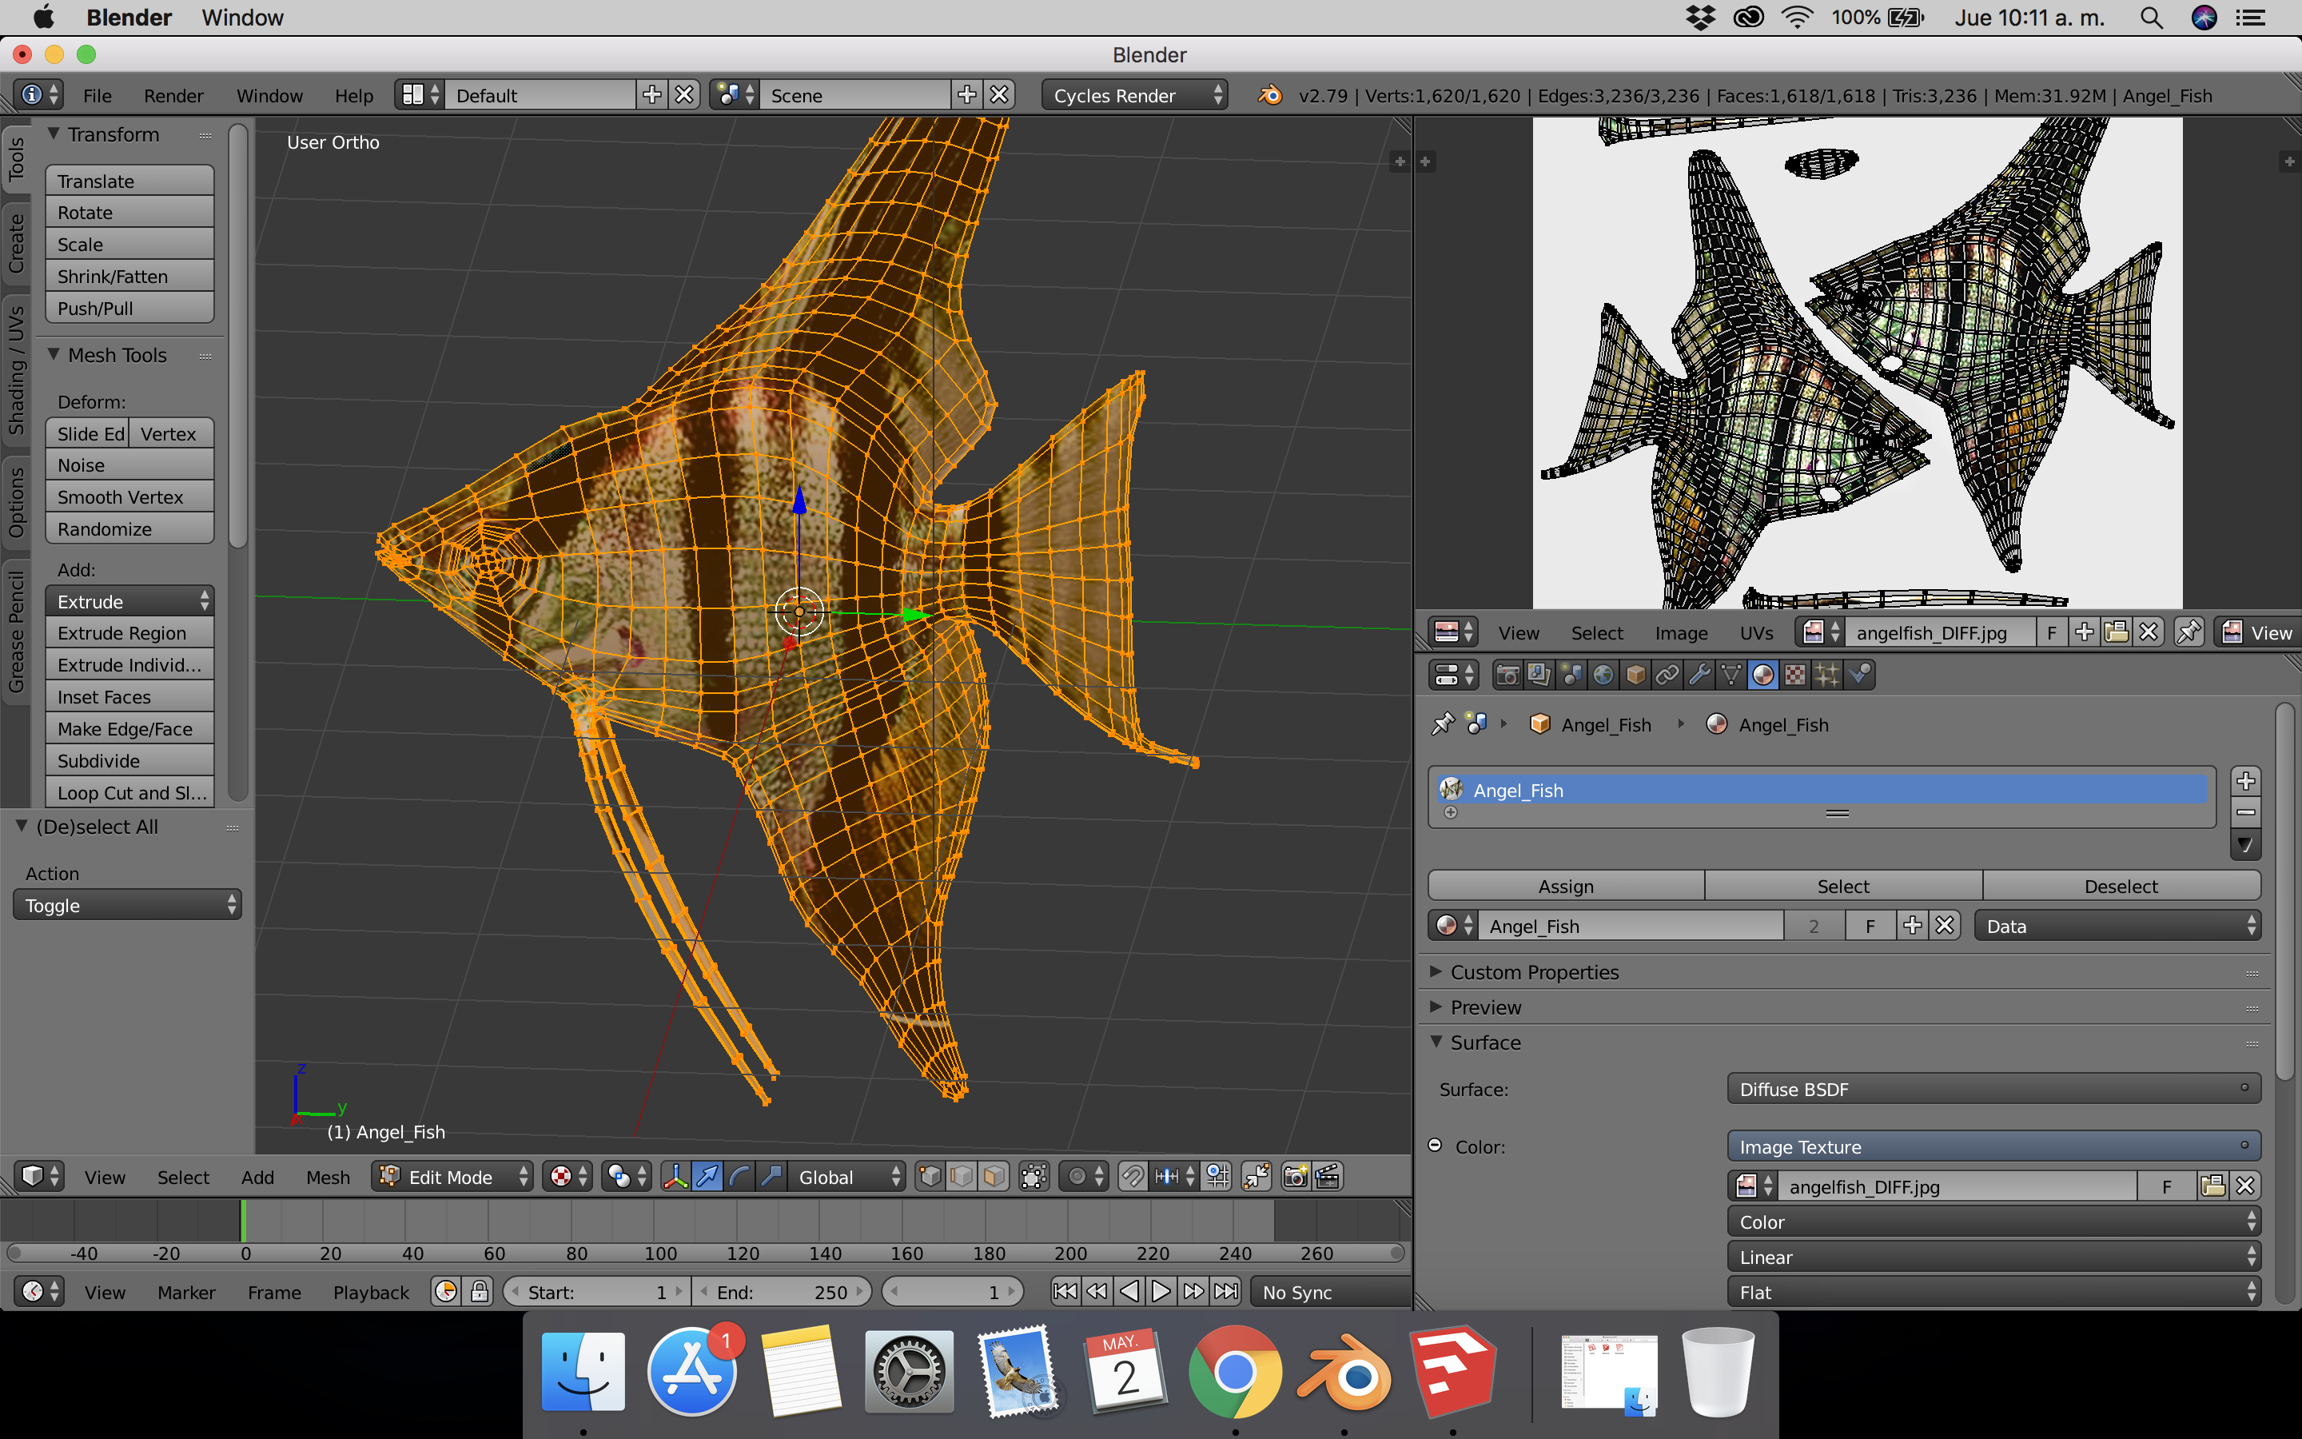Click the Subdivide button
Viewport: 2302px width, 1439px height.
129,760
